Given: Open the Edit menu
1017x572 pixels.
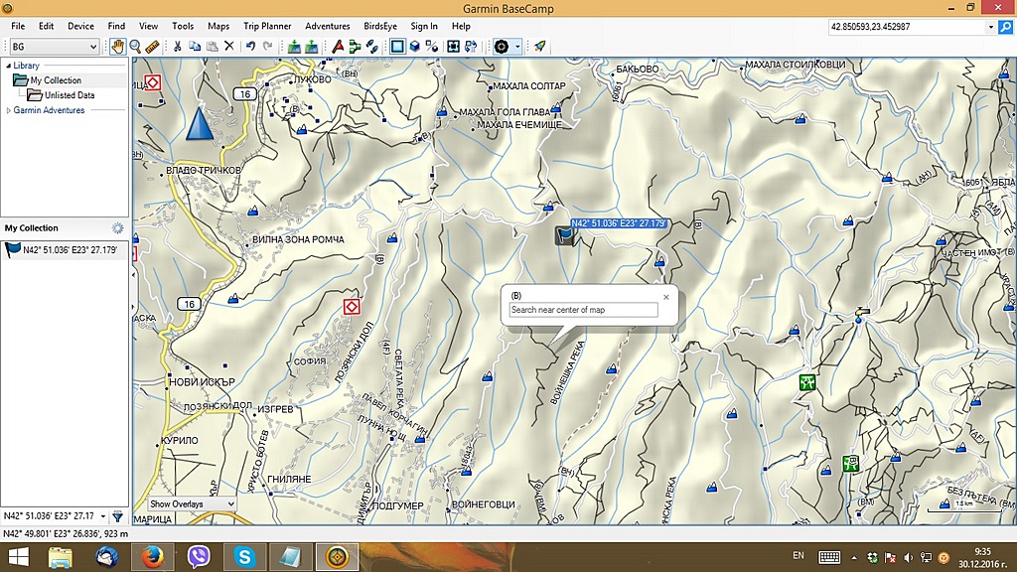Looking at the screenshot, I should point(46,26).
